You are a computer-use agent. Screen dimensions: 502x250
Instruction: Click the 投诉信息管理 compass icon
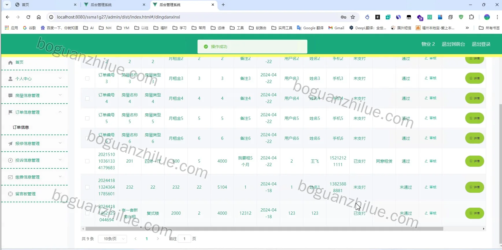click(10, 160)
